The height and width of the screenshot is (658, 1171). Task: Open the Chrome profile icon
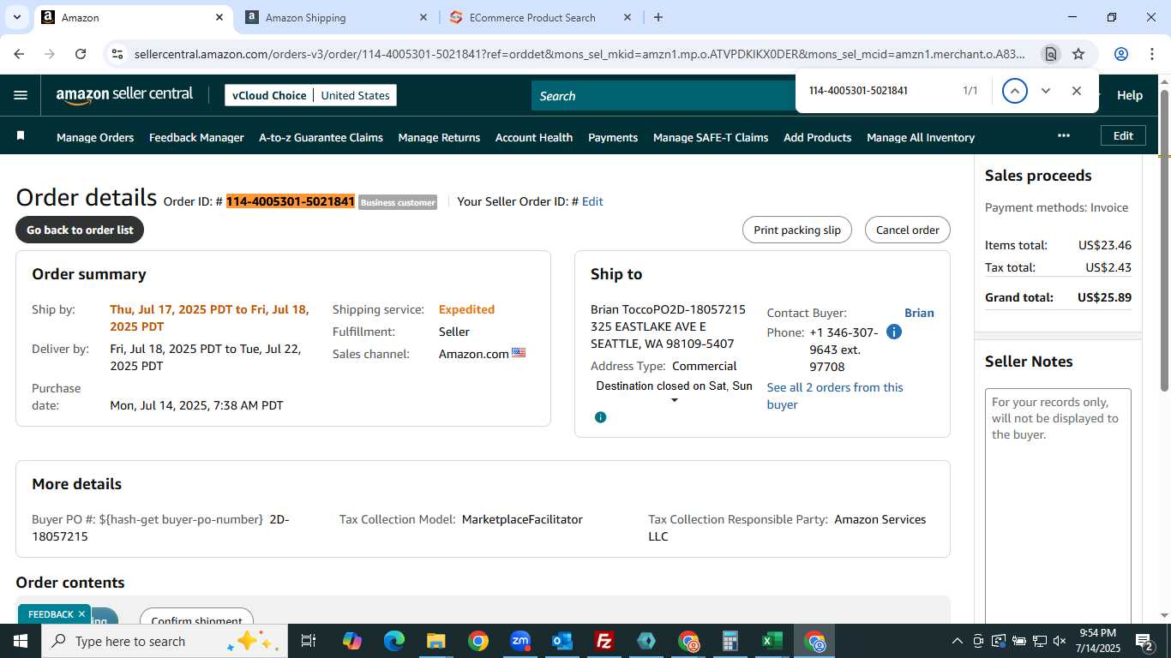click(x=1121, y=54)
